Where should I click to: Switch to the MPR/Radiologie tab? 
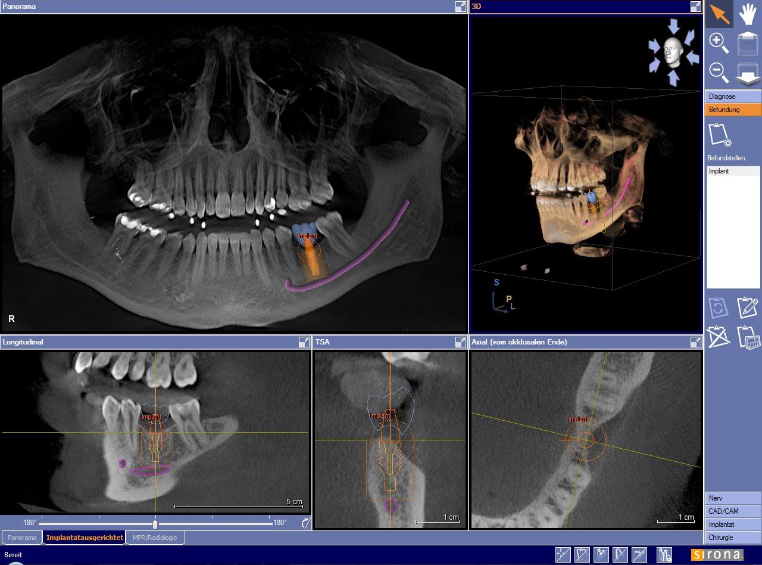[155, 538]
